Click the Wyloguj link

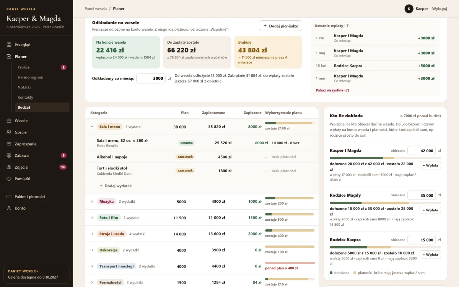click(x=439, y=9)
